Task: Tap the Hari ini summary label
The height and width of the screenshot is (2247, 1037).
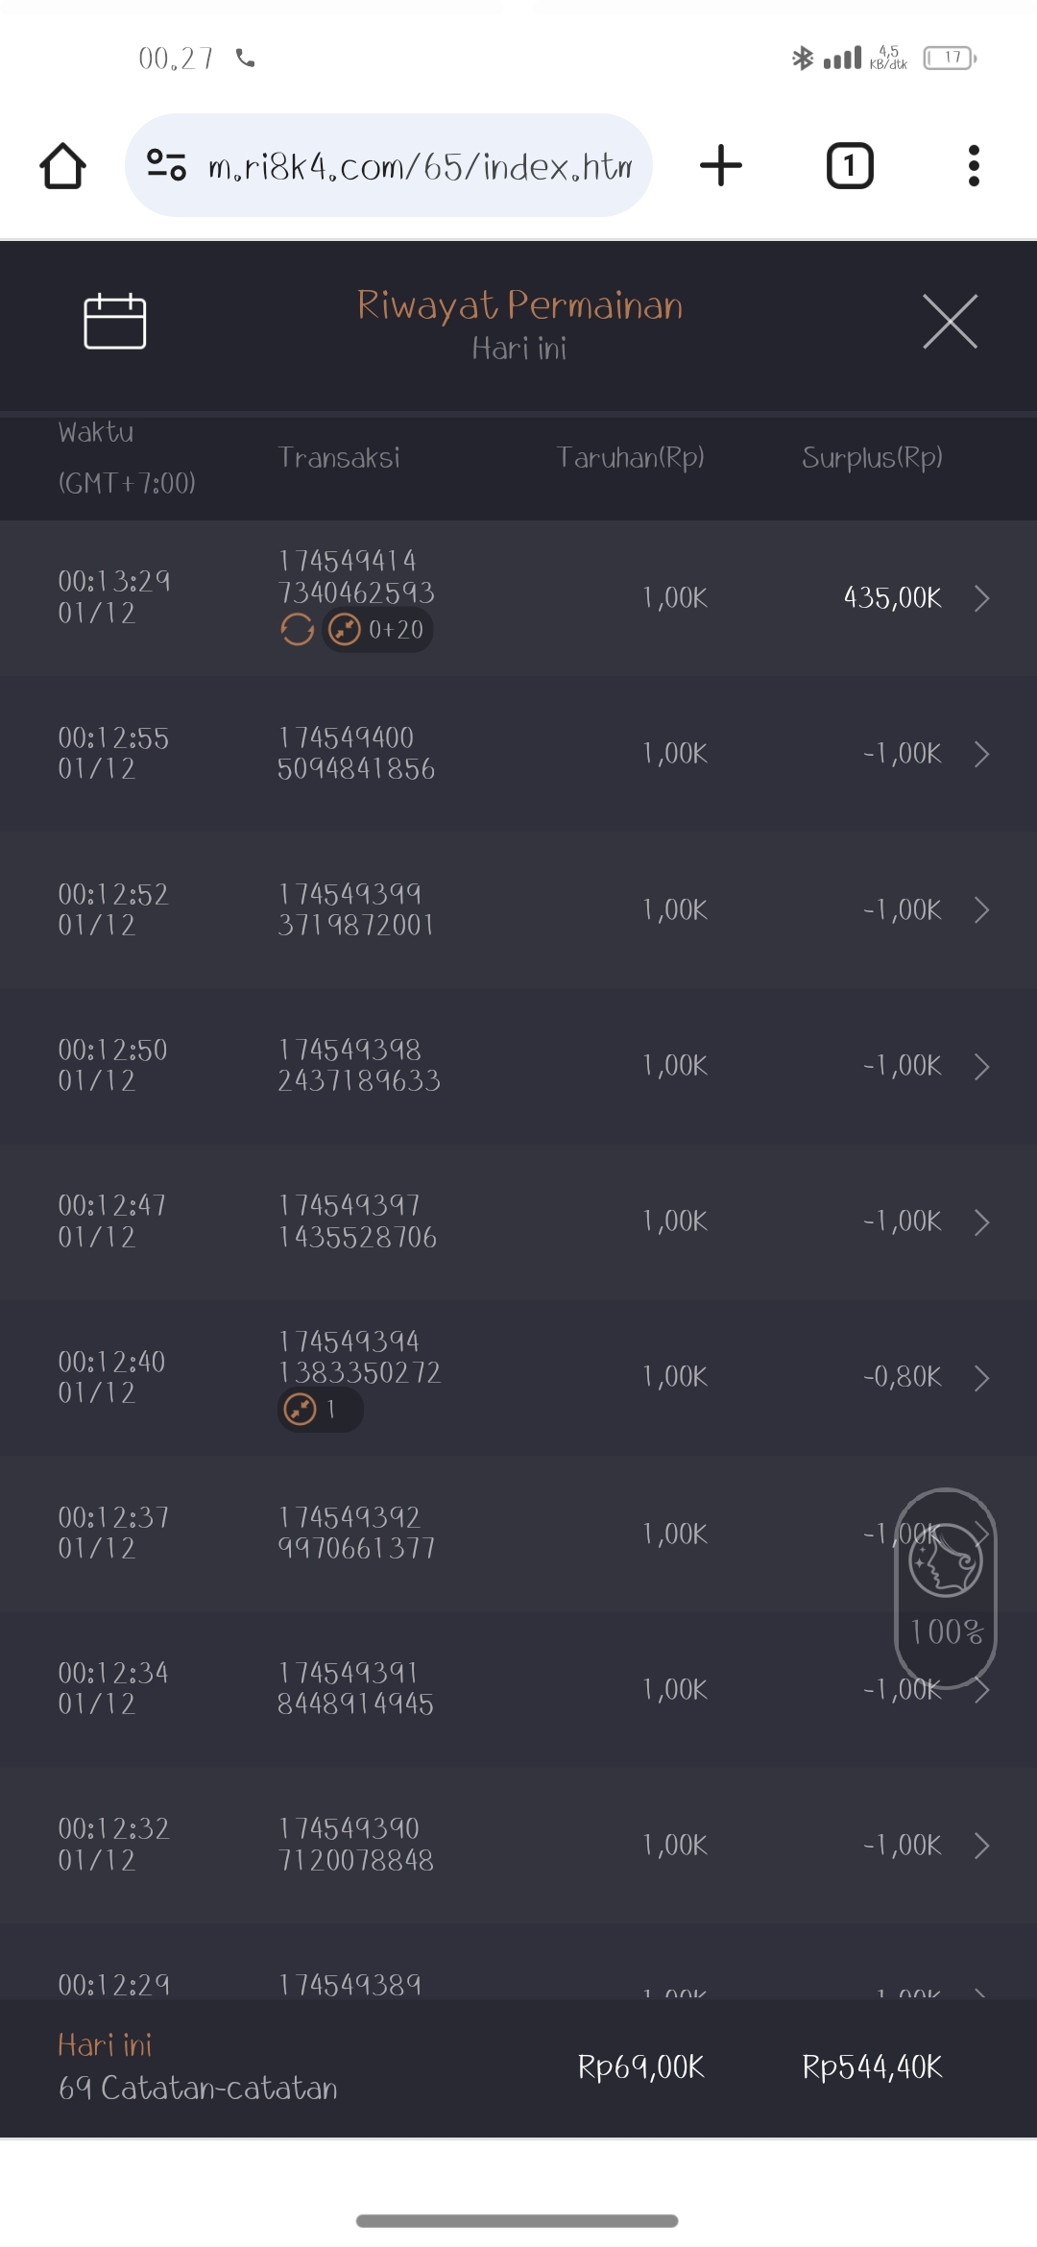Action: coord(105,2045)
